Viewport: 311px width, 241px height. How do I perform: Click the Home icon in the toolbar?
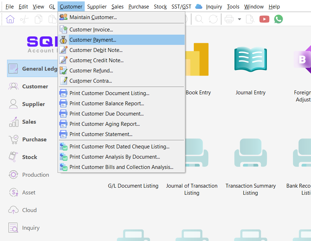click(10, 19)
